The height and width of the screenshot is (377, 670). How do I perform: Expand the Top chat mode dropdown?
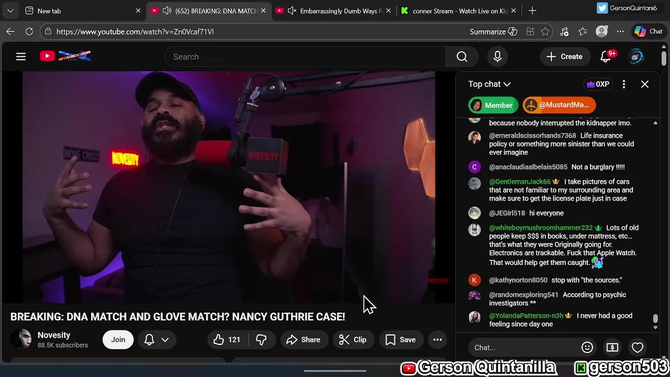[x=489, y=84]
